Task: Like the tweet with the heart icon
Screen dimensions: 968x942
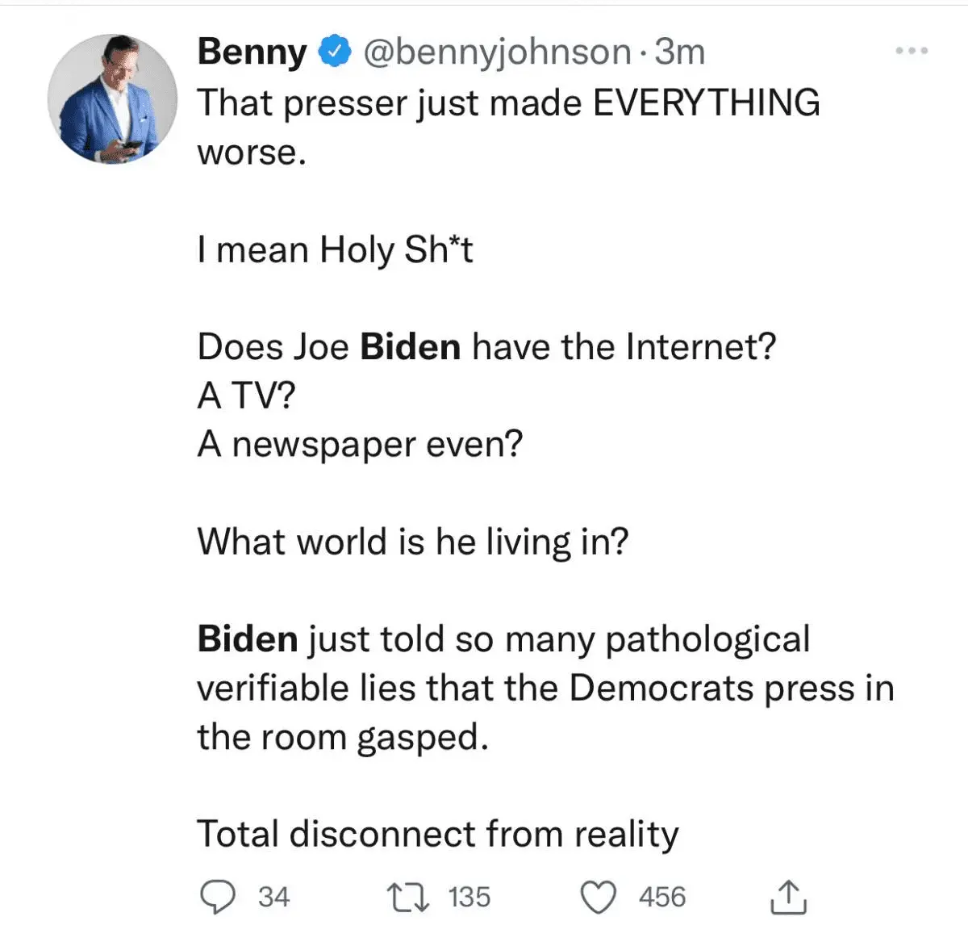Action: point(599,897)
